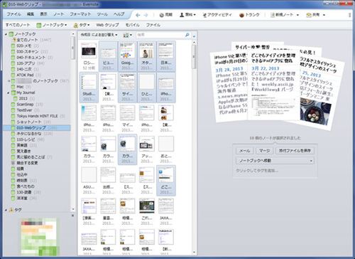Click in the note list search field
Viewport: 355px width, 259px height.
coord(160,35)
